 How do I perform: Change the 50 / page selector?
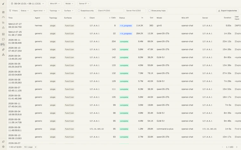point(30,147)
